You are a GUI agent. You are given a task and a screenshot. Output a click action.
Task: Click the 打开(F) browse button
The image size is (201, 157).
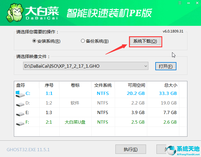tap(166, 66)
